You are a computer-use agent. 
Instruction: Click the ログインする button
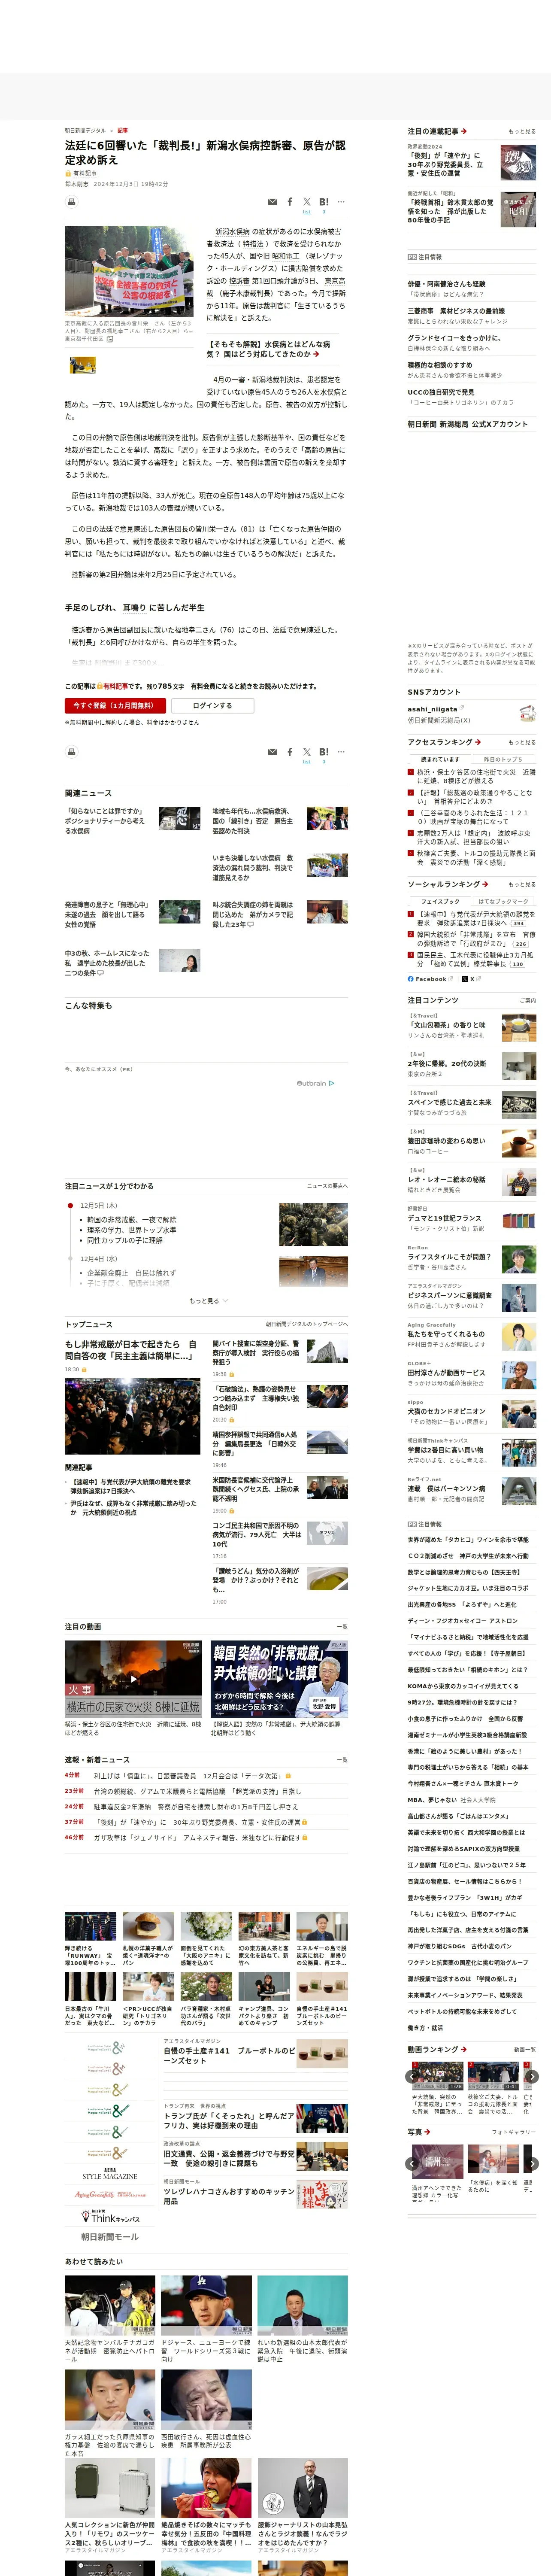tap(212, 705)
